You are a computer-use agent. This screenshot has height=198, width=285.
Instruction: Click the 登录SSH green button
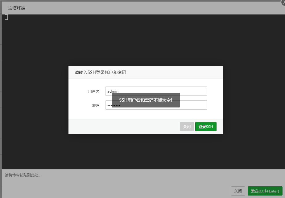tap(205, 126)
